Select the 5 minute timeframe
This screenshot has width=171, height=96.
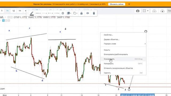click(2, 11)
